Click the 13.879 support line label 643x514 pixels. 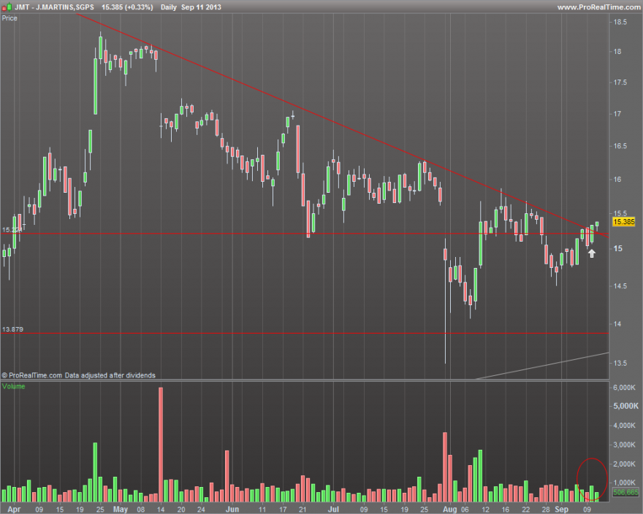[x=12, y=329]
